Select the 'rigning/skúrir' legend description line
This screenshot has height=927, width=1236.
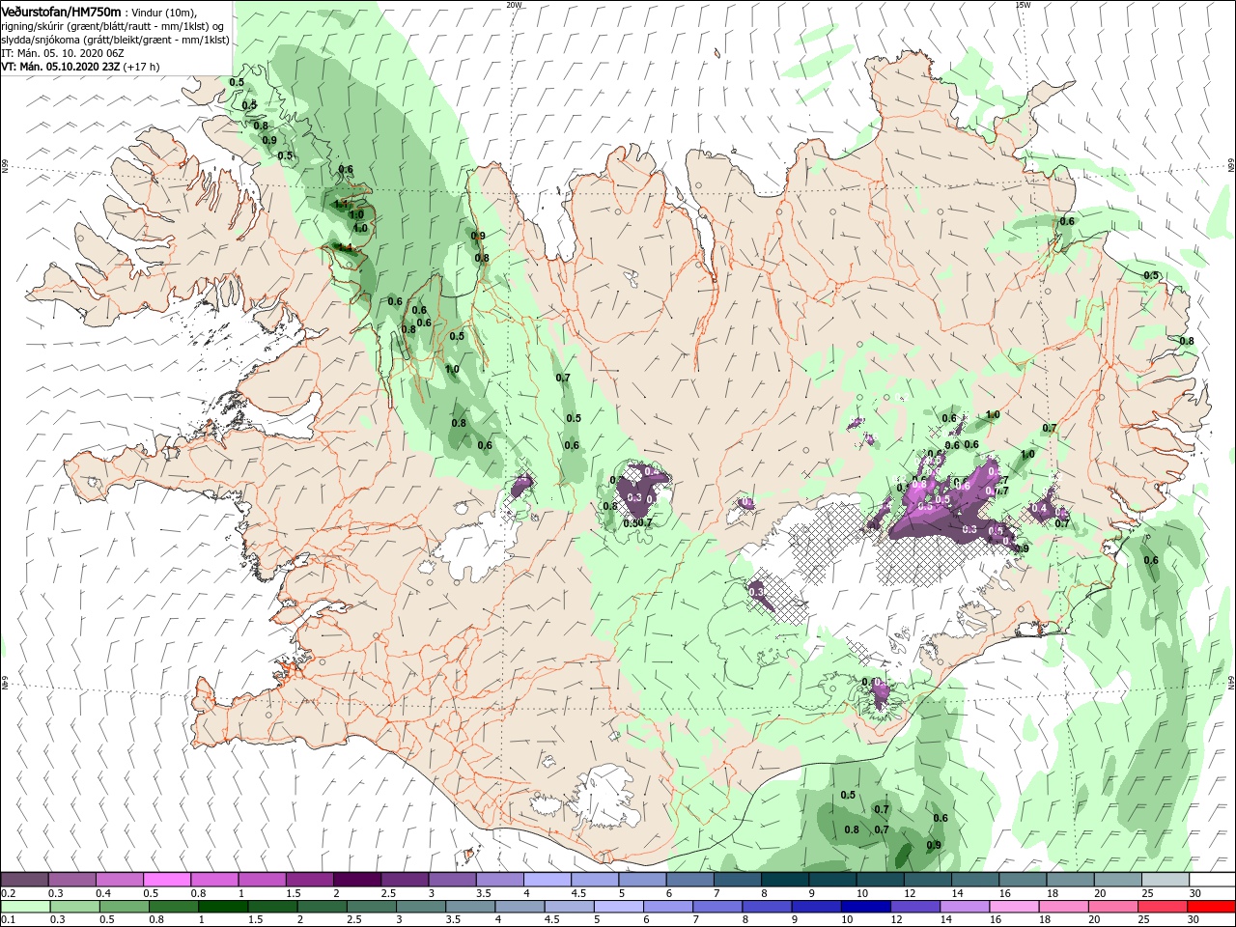pyautogui.click(x=113, y=26)
